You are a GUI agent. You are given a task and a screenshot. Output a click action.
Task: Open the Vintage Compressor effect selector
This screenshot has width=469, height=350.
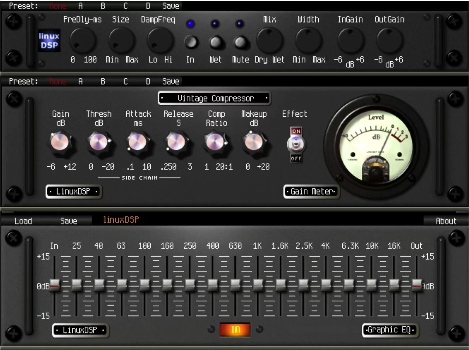tap(215, 98)
